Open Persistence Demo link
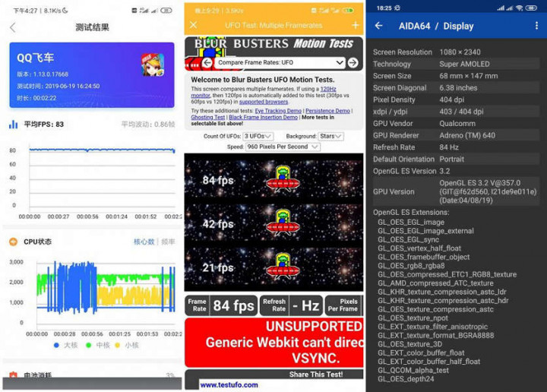Screen dimensions: 547x392 pyautogui.click(x=327, y=111)
